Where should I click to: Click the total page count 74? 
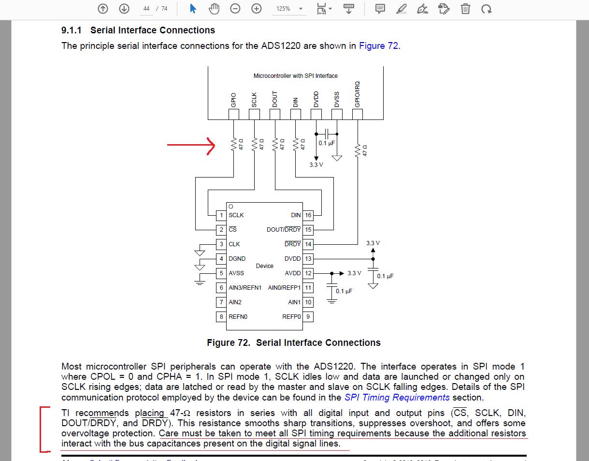[164, 9]
